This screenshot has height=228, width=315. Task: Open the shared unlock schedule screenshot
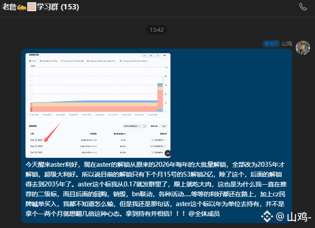(98, 106)
